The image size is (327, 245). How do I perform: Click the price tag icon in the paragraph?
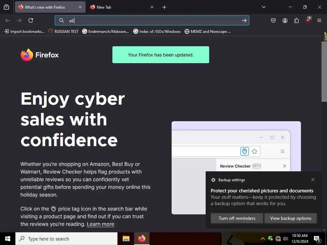(x=54, y=209)
